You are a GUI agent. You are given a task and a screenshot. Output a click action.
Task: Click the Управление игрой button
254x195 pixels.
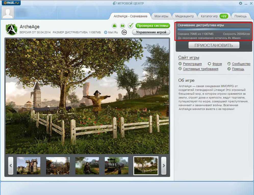pyautogui.click(x=151, y=32)
